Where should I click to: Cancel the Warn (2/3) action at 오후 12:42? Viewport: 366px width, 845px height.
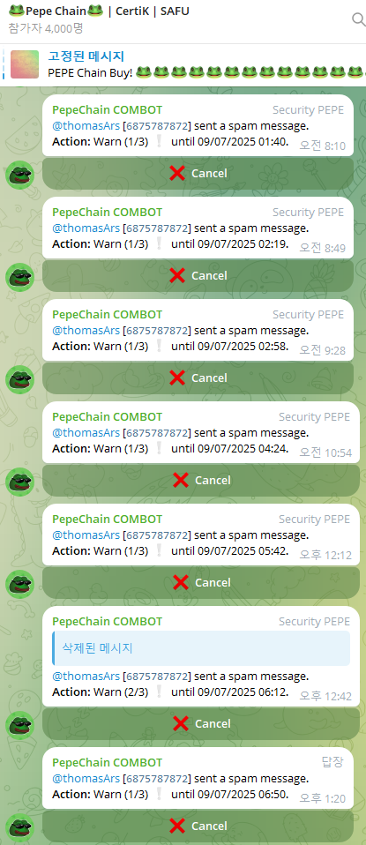click(x=201, y=724)
